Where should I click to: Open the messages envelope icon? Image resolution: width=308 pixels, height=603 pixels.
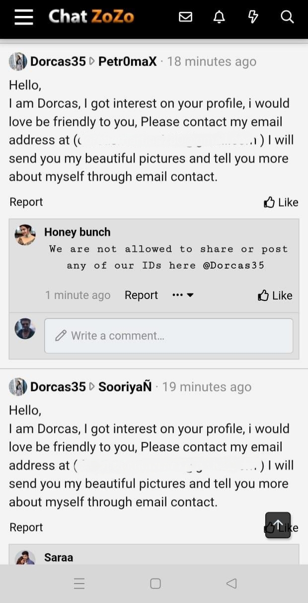click(x=185, y=17)
